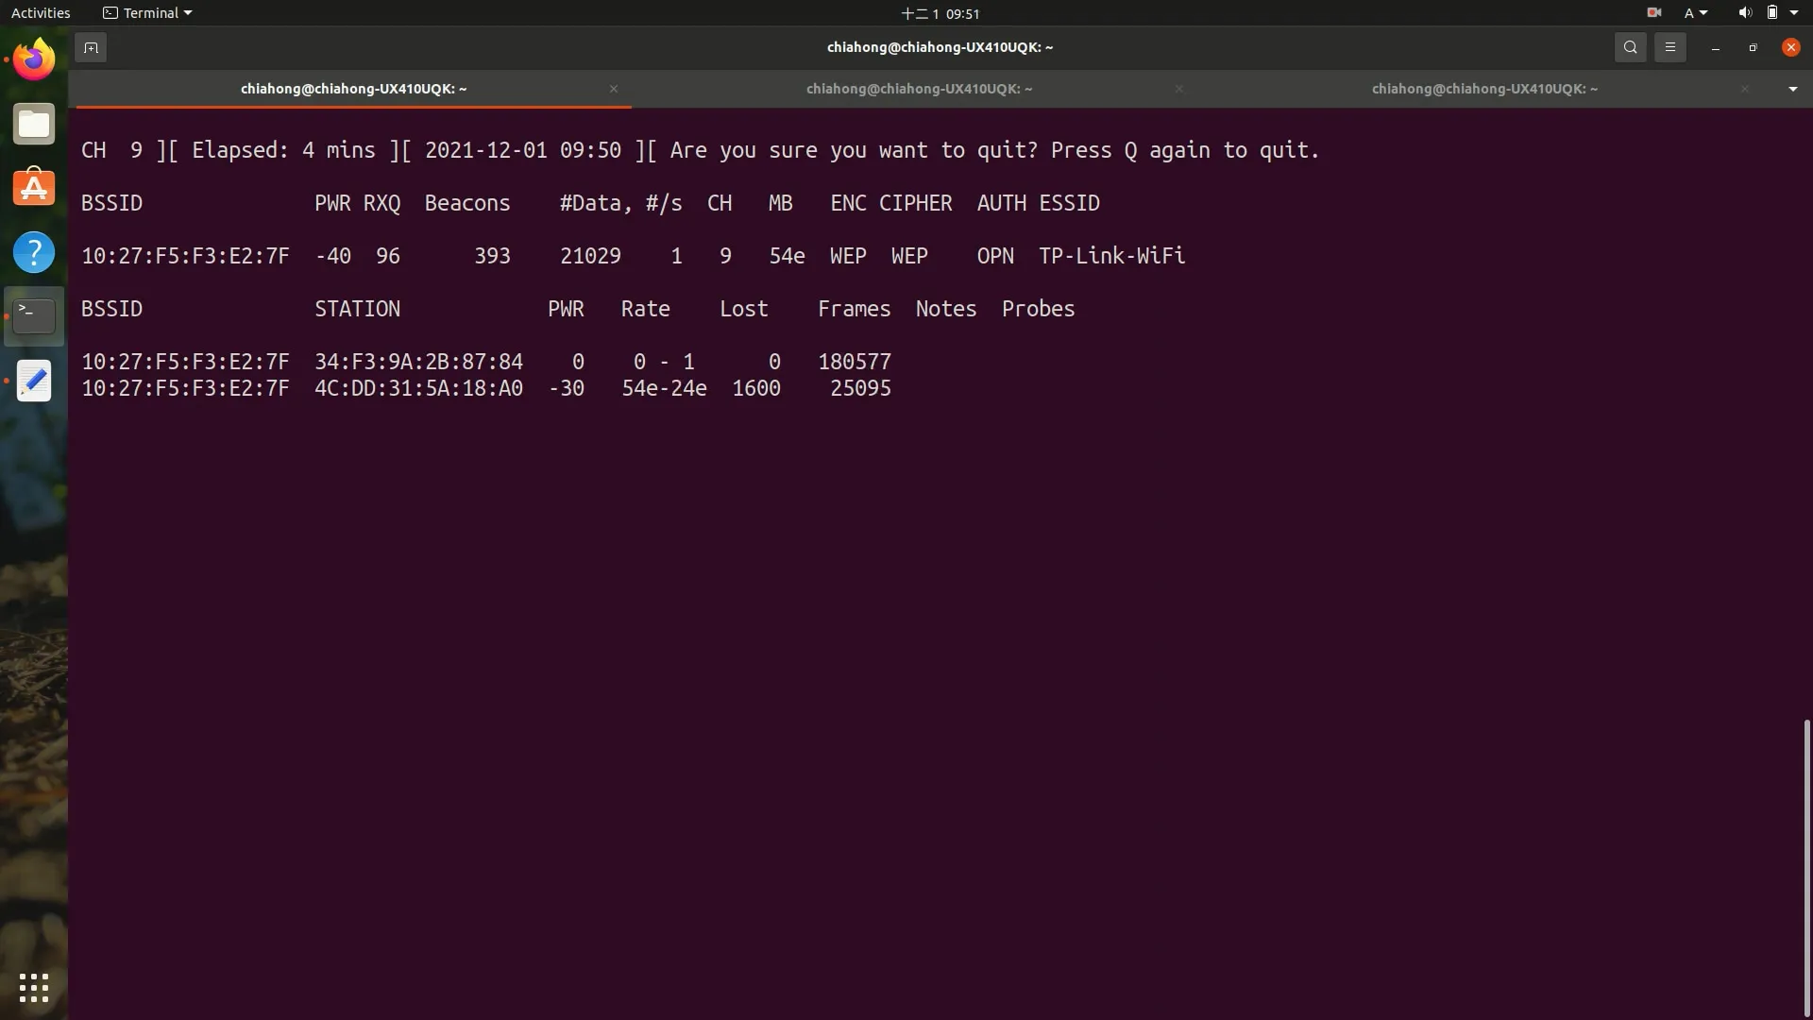The width and height of the screenshot is (1813, 1020).
Task: Open a new terminal tab with the new-tab icon
Action: [x=91, y=46]
